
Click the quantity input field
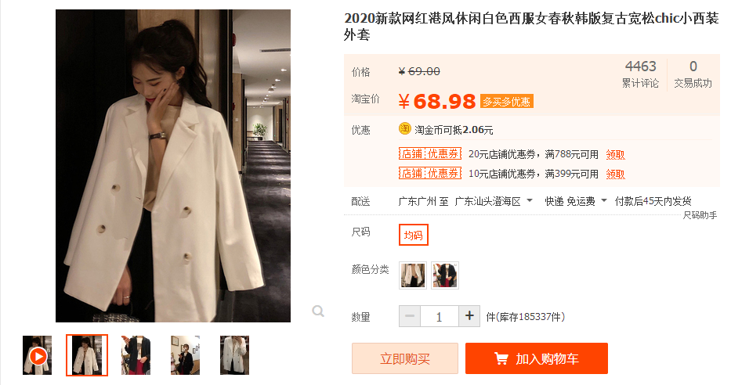[x=440, y=317]
